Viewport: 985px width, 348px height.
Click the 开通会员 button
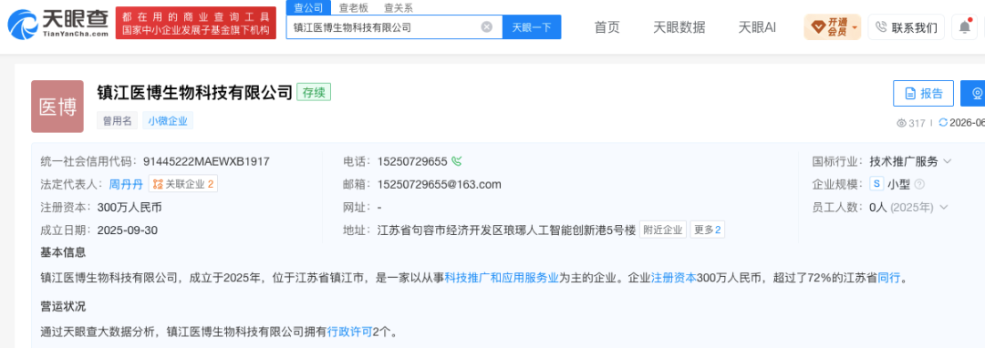[833, 27]
